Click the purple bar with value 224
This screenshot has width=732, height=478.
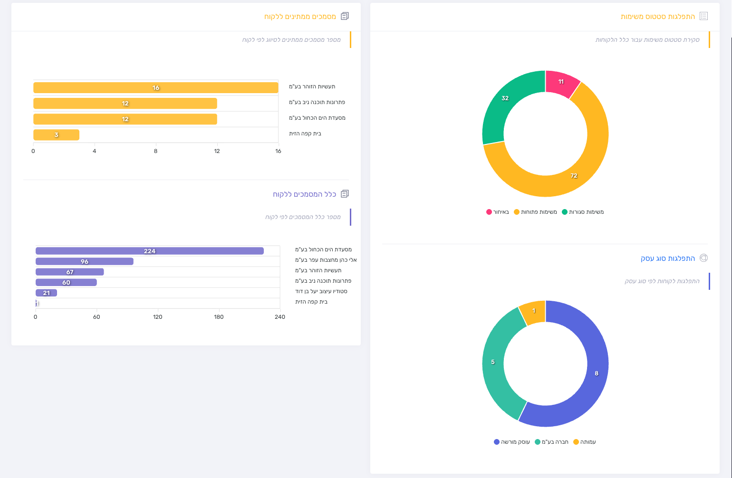150,251
